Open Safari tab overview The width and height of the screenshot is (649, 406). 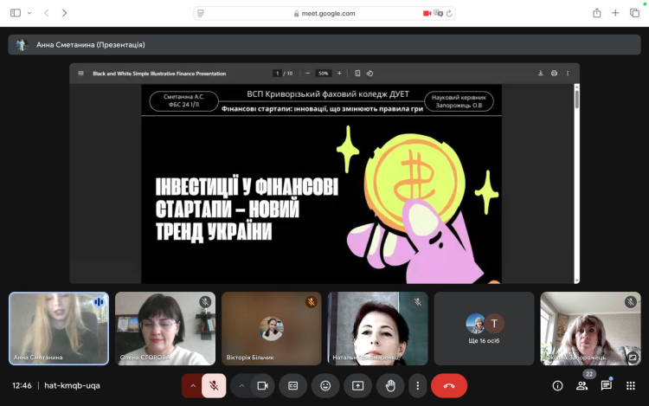[634, 13]
